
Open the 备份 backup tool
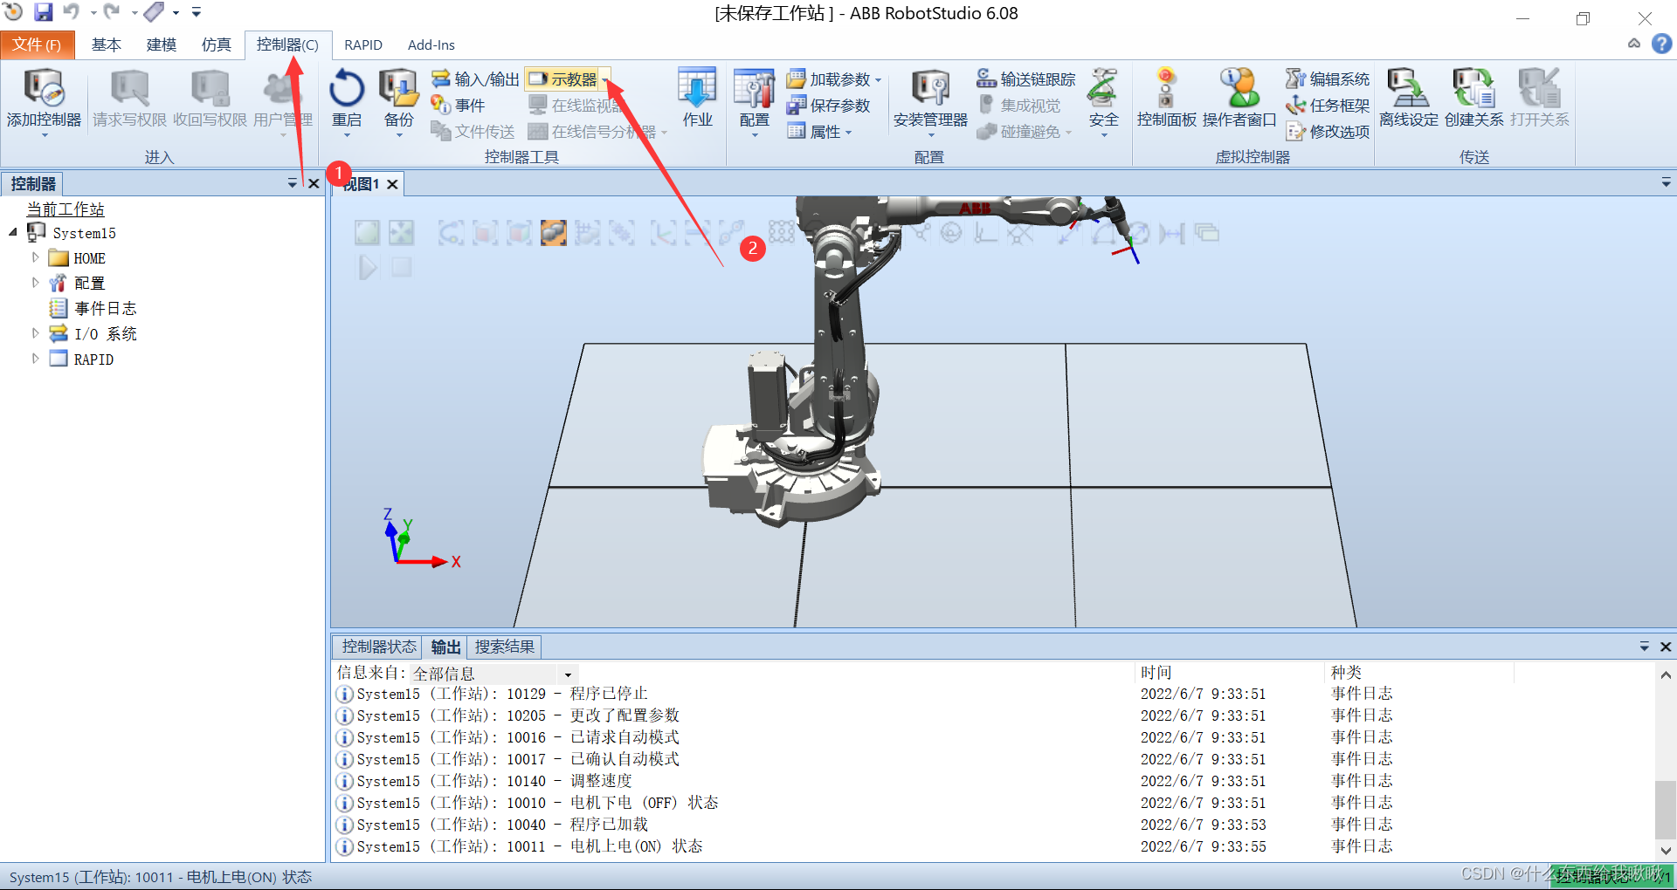pos(398,99)
